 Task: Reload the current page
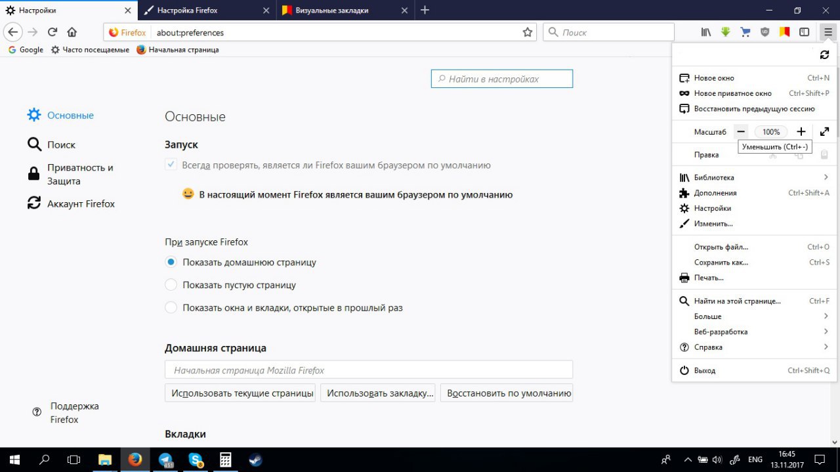click(52, 32)
